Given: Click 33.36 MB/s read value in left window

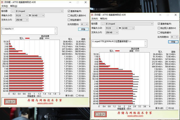Looking at the screenshot, I should (x=81, y=42).
